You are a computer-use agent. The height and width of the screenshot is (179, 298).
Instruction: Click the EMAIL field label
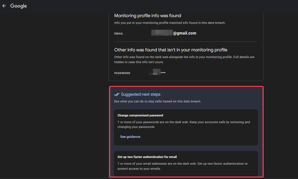point(119,34)
